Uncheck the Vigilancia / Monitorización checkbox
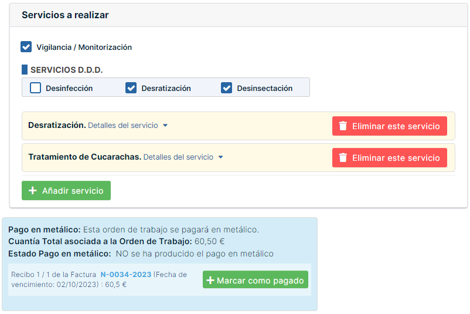The height and width of the screenshot is (314, 470). click(26, 47)
